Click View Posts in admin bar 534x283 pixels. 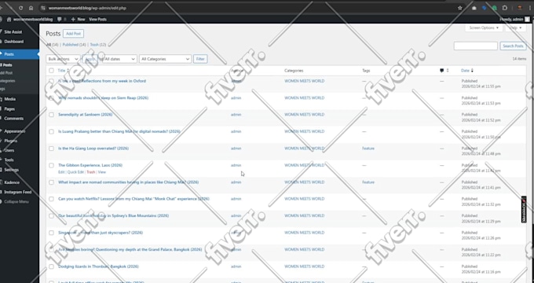97,20
